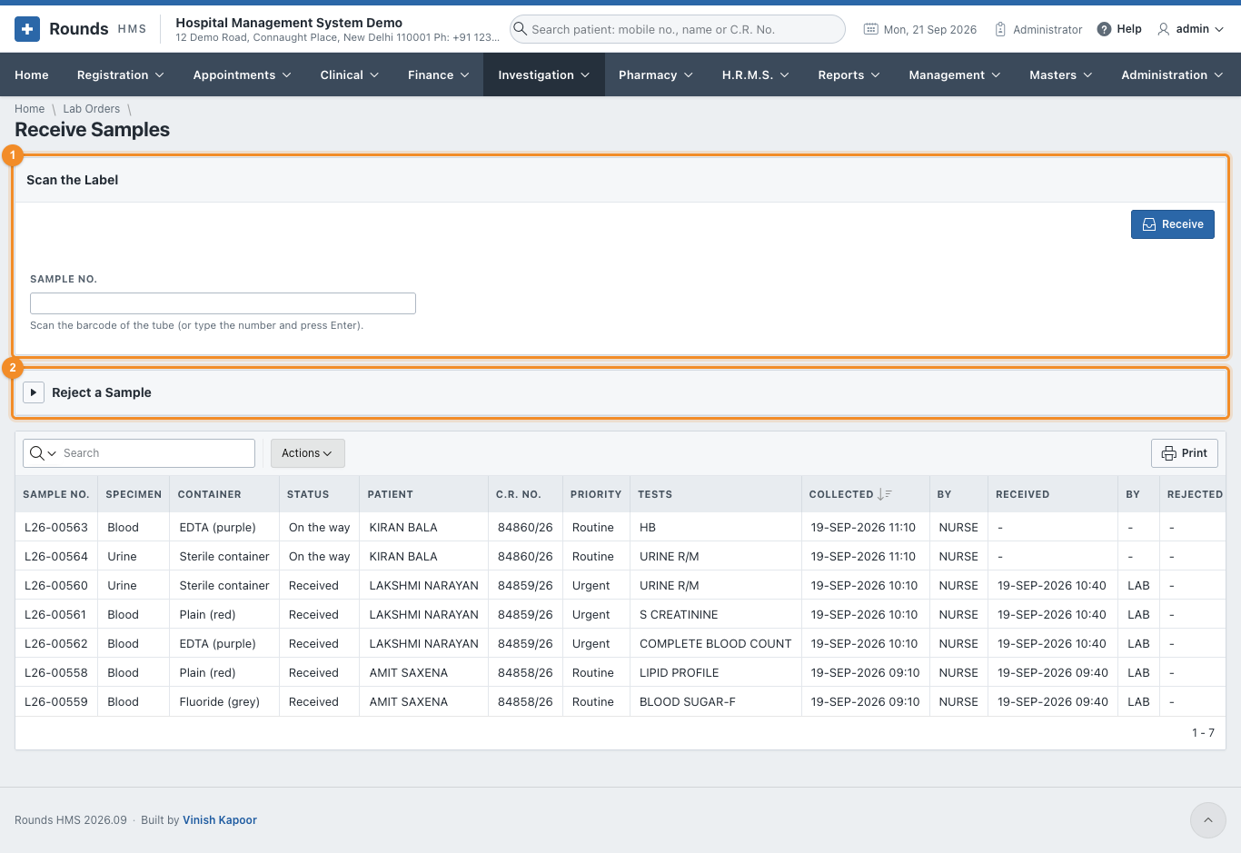Click the magnifier icon in patient search
1241x853 pixels.
tap(521, 29)
